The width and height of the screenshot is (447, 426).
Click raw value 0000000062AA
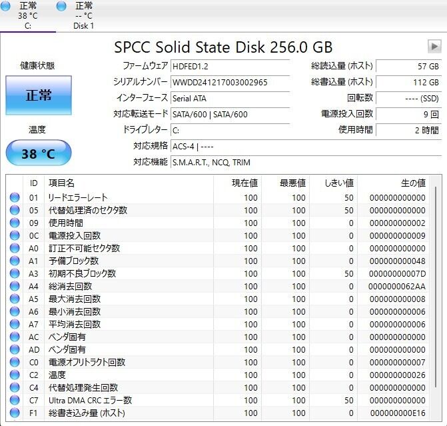[397, 286]
